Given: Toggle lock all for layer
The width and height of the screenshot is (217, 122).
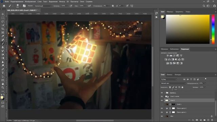Looking at the screenshot, I should [x=182, y=87].
